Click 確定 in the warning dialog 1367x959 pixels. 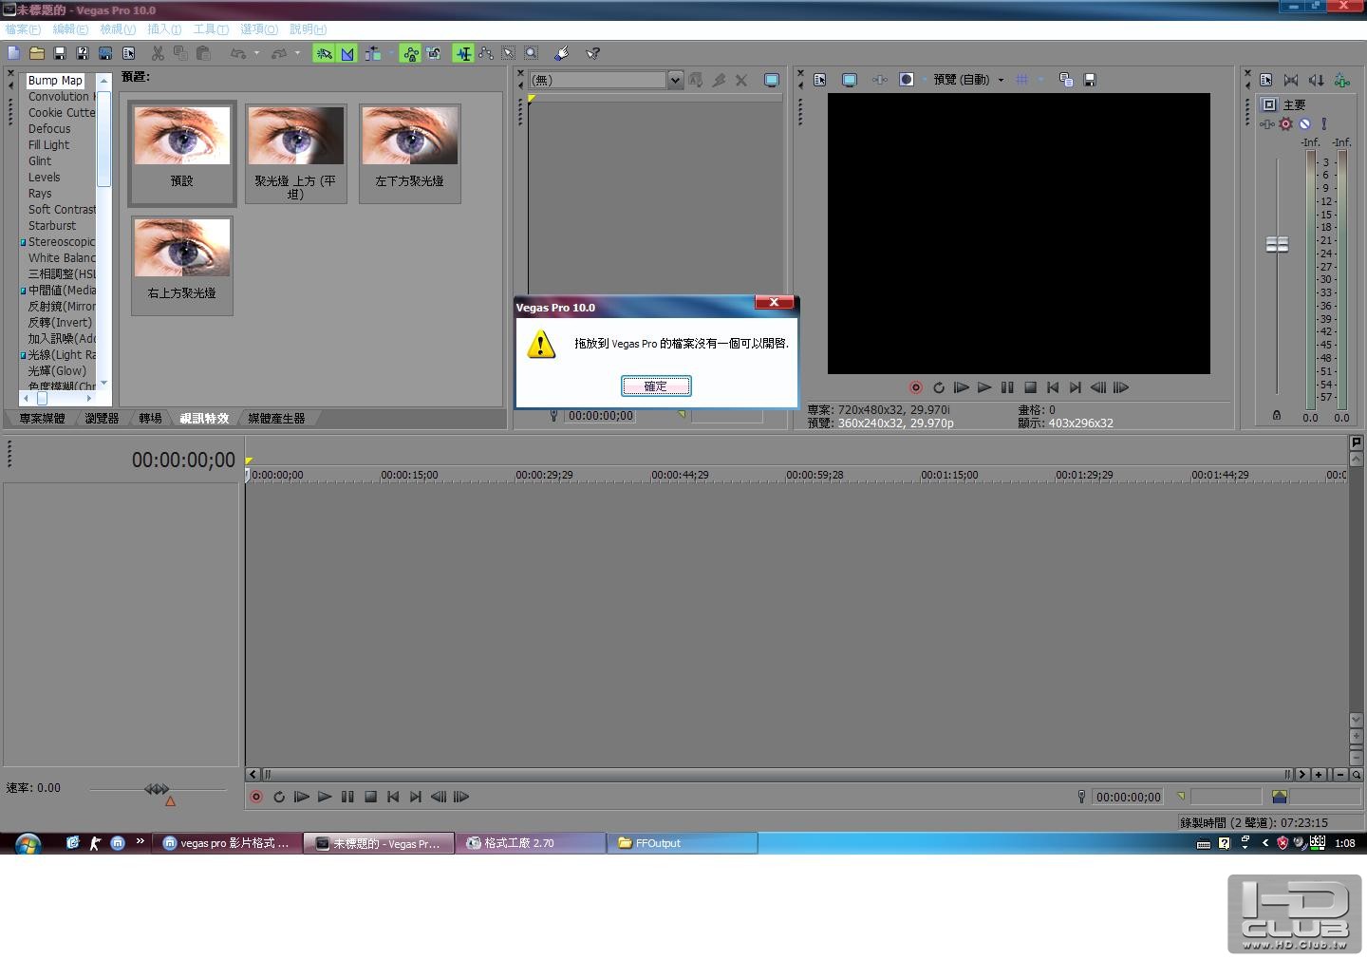coord(656,386)
